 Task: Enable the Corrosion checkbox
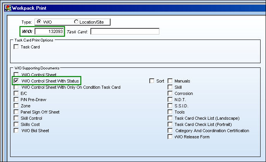tap(170, 93)
